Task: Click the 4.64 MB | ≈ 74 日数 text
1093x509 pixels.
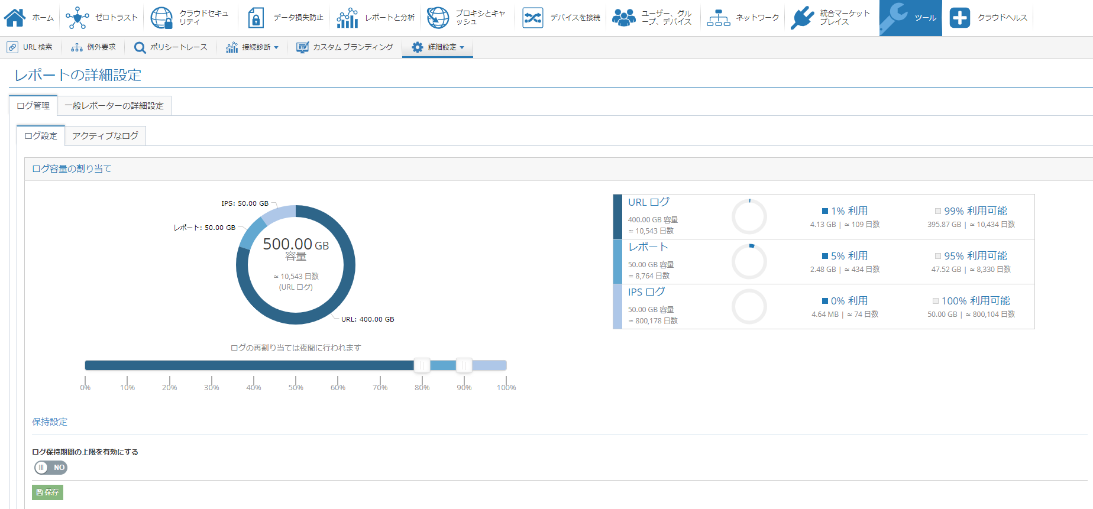Action: pos(845,315)
